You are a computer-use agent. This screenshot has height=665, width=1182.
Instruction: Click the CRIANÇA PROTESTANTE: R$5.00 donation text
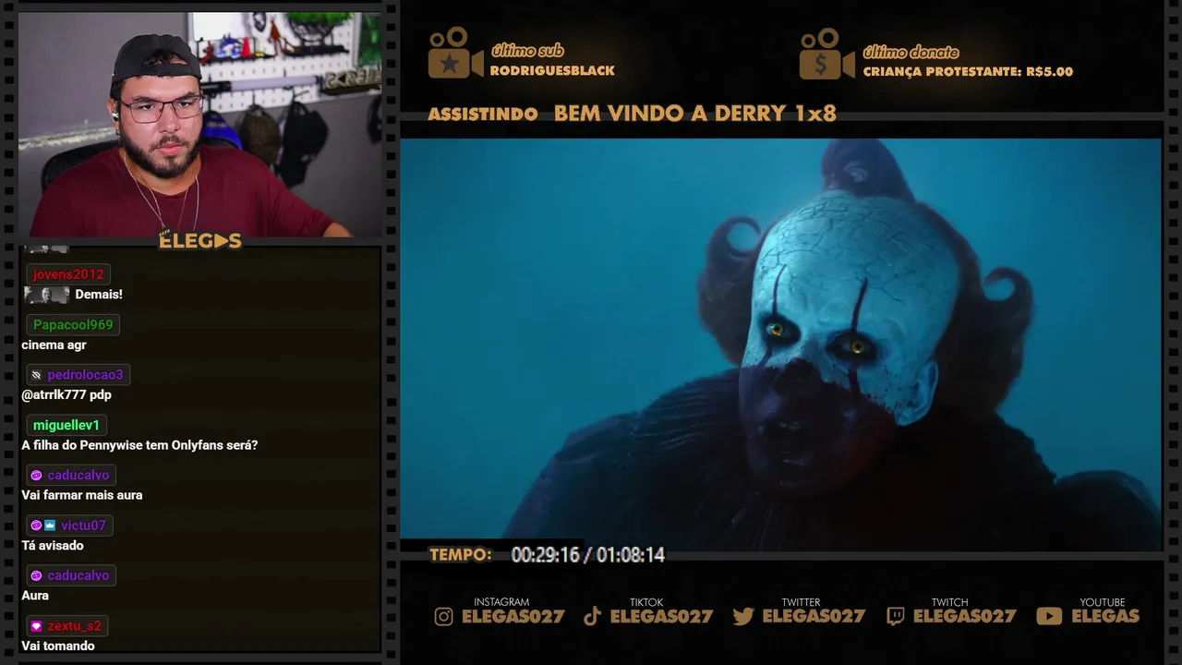point(968,71)
